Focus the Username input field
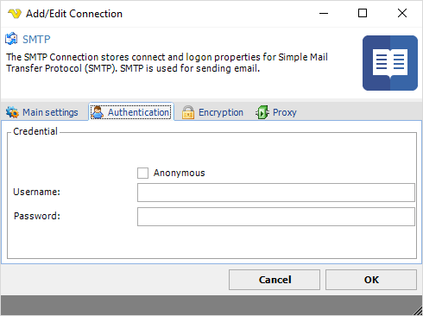The height and width of the screenshot is (316, 423). tap(276, 193)
